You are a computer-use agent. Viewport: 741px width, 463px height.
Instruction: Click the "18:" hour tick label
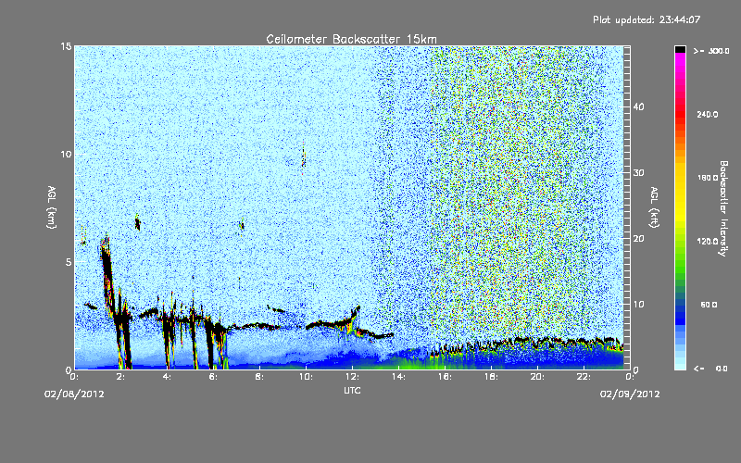[492, 377]
